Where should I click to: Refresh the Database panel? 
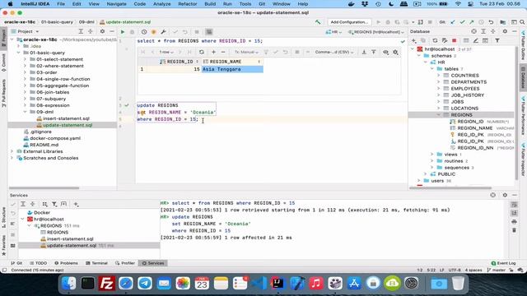435,40
